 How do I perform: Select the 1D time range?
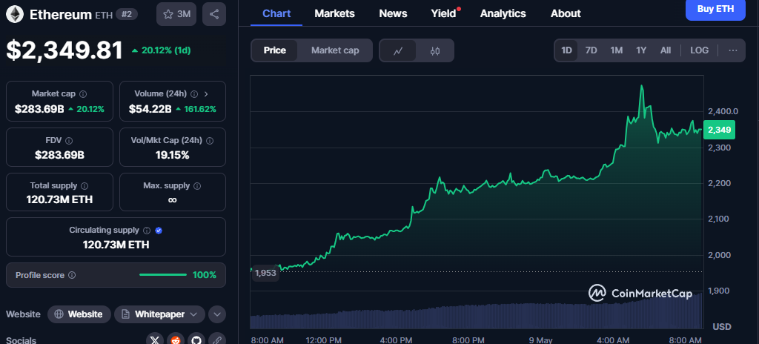pyautogui.click(x=566, y=50)
